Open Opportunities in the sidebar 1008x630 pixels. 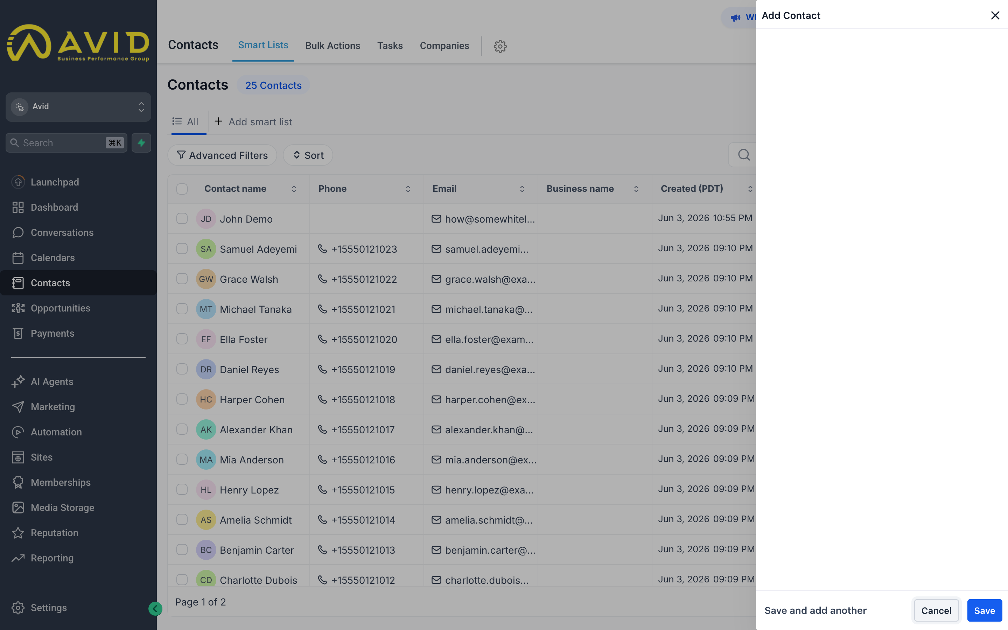pyautogui.click(x=78, y=308)
